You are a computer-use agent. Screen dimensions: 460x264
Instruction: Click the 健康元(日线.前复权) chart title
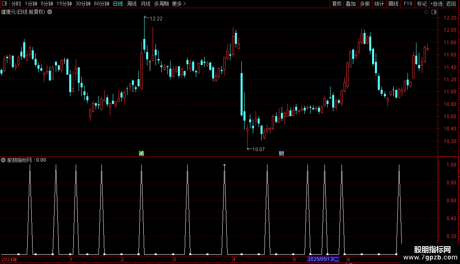[23, 12]
